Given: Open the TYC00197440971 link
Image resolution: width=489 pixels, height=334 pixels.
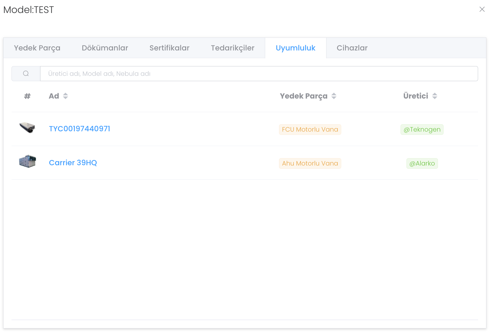Looking at the screenshot, I should (x=80, y=129).
